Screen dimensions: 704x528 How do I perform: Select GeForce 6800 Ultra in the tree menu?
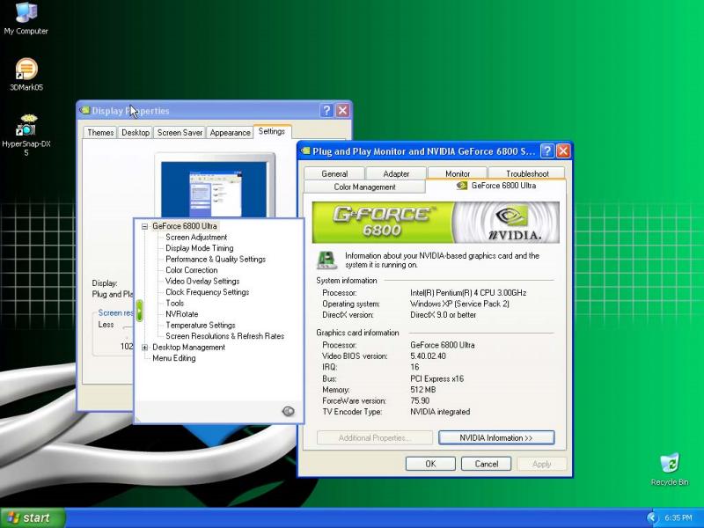[x=185, y=226]
